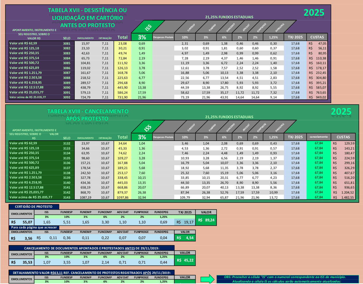363x284 pixels.
Task: Click the cancelamento column header
Action: click(318, 137)
